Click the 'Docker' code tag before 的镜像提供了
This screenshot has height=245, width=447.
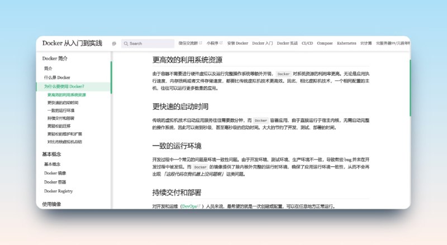(x=200, y=167)
